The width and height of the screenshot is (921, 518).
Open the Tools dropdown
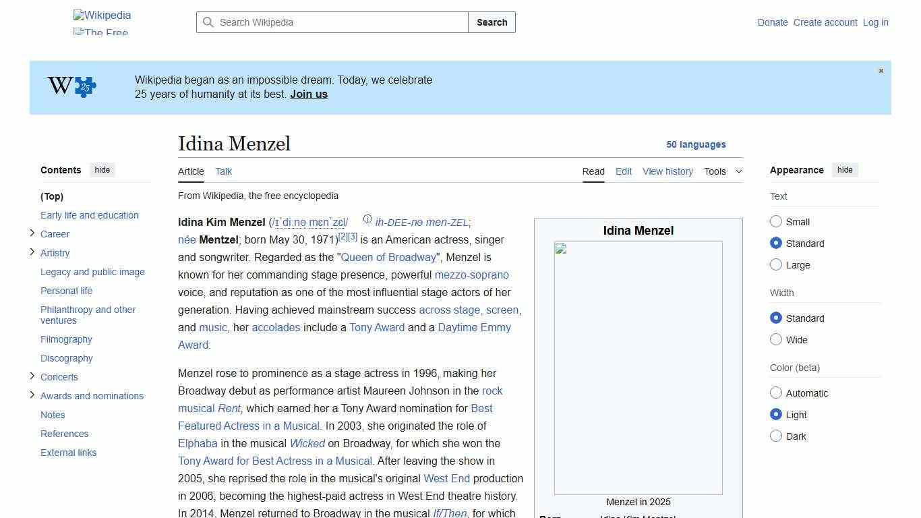coord(723,171)
